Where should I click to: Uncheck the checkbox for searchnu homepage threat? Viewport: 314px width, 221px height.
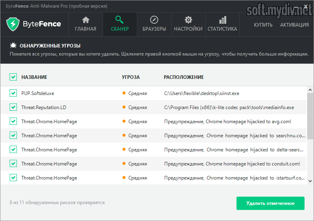tap(13, 135)
